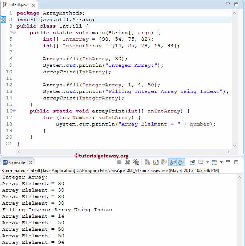Click the Terminate button in console toolbar

point(119,162)
